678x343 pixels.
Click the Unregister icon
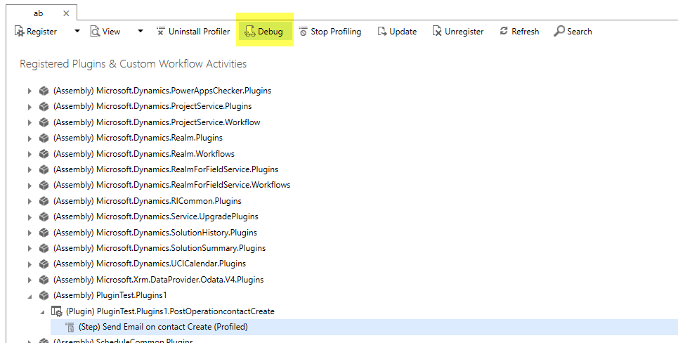437,31
